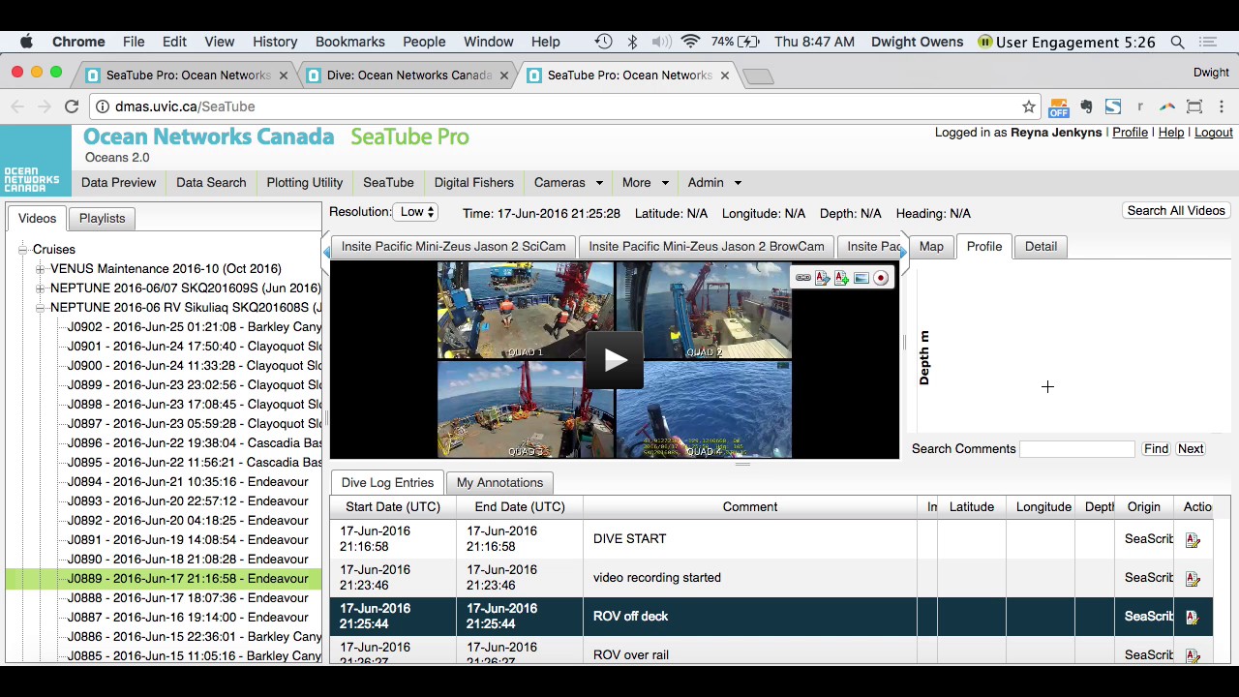
Task: Open the Plotting Utility page
Action: (305, 182)
